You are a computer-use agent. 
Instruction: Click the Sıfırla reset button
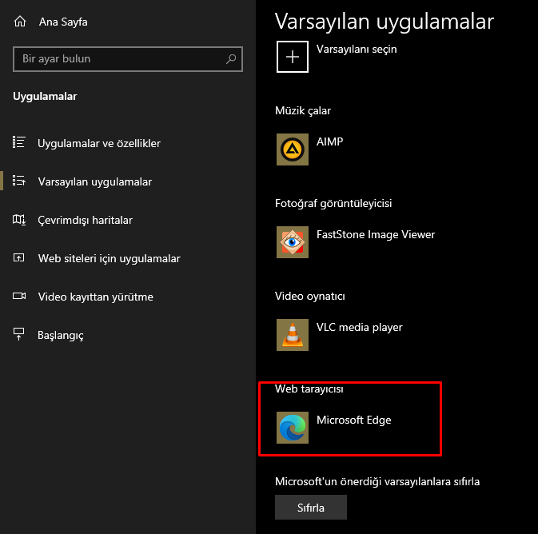[311, 508]
